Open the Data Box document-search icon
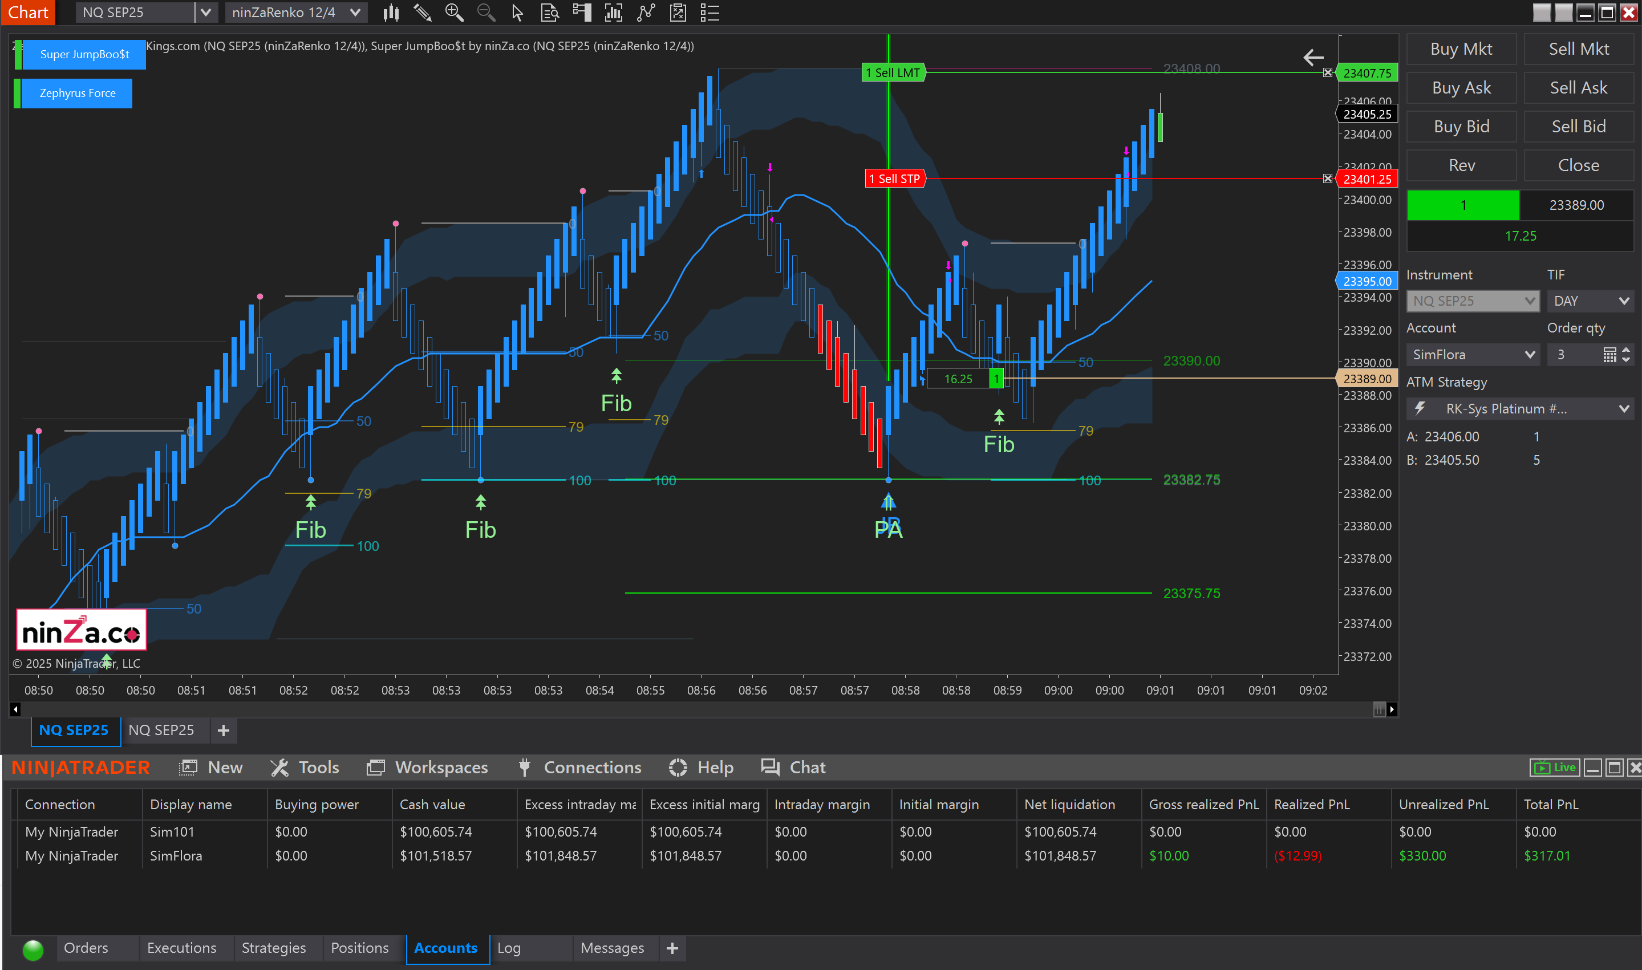1642x970 pixels. 549,13
